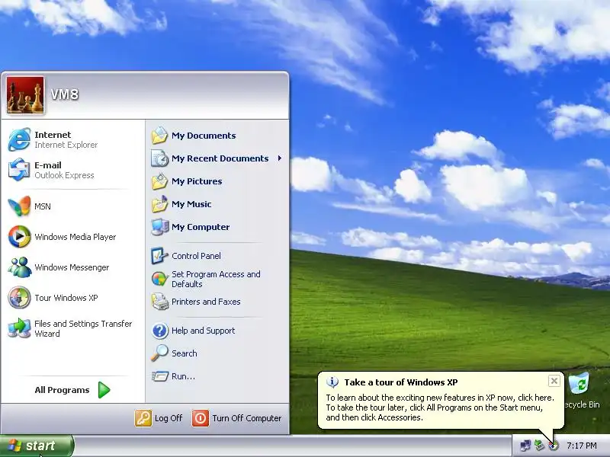Open the Windows Media Player icon
Image resolution: width=610 pixels, height=457 pixels.
pos(19,237)
